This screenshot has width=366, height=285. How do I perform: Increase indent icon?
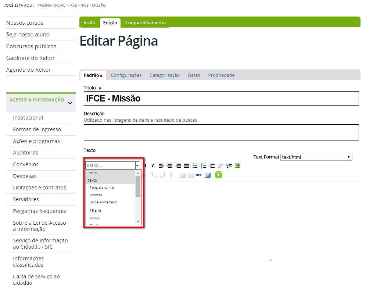pyautogui.click(x=229, y=165)
